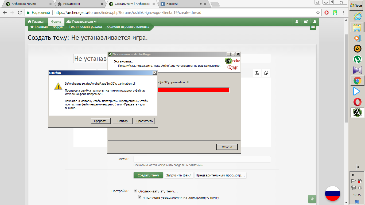Open the system tray volume icon
Image resolution: width=365 pixels, height=205 pixels.
[x=360, y=188]
